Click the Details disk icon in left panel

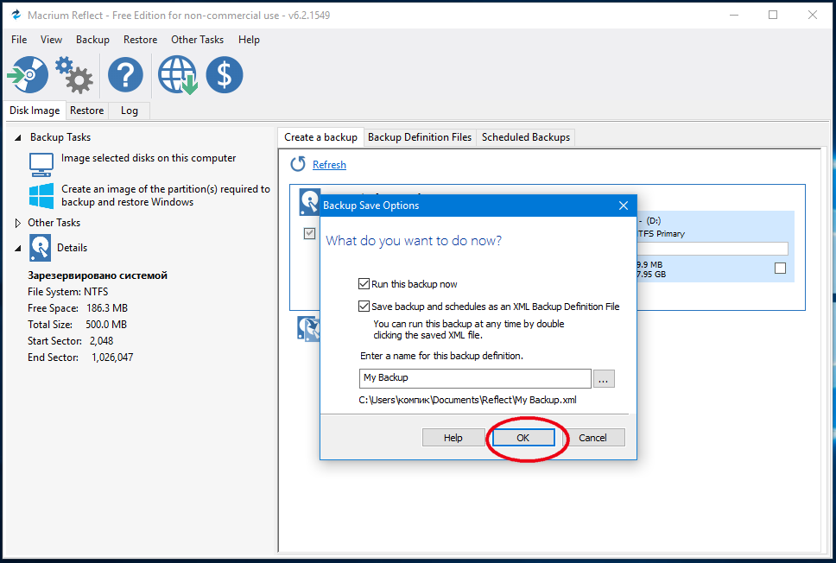[x=40, y=248]
